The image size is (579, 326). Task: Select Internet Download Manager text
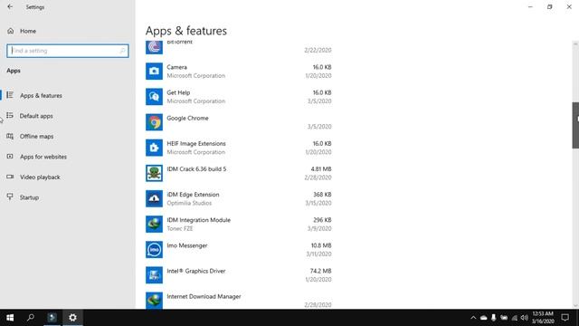click(204, 297)
